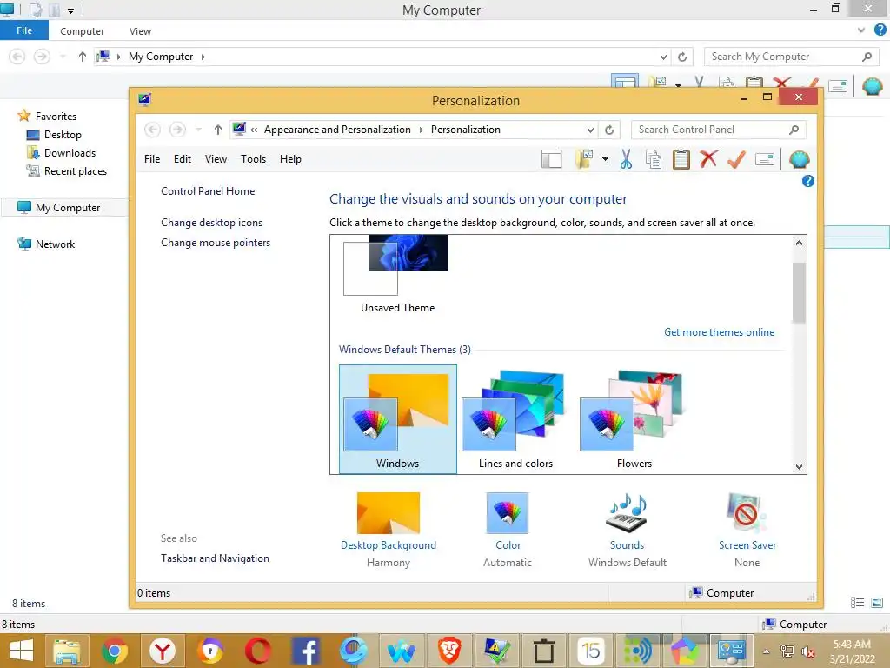Click the red X Delete icon in Personalization toolbar
The width and height of the screenshot is (890, 668).
708,160
